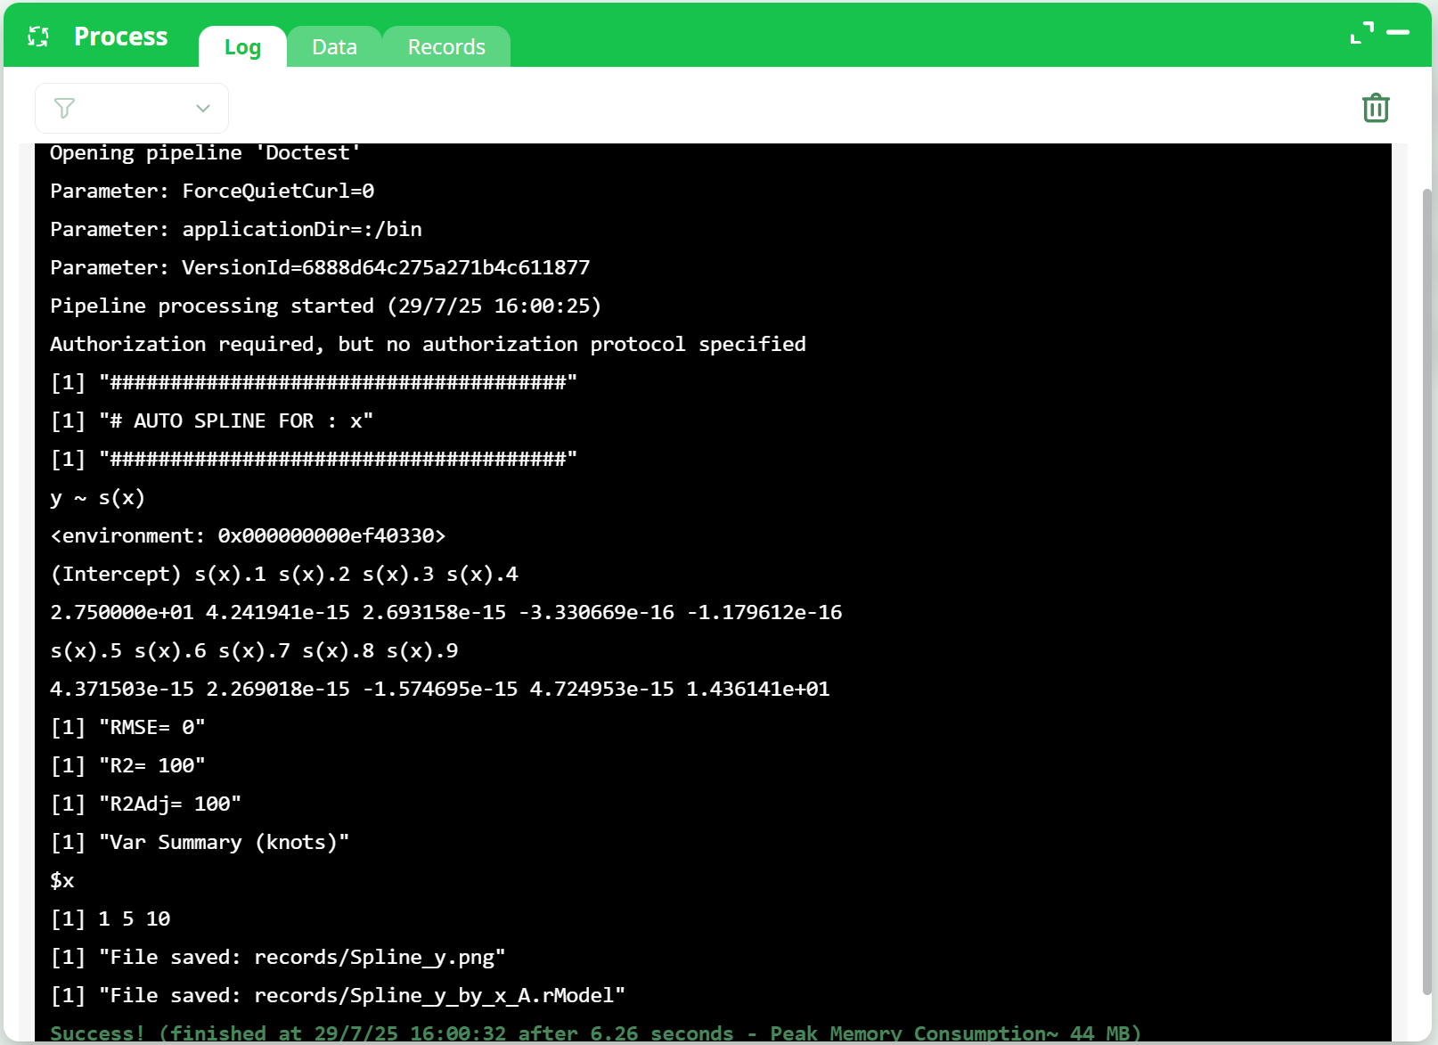Select the 'RMSE= 0' output line
The width and height of the screenshot is (1438, 1045).
(x=127, y=728)
